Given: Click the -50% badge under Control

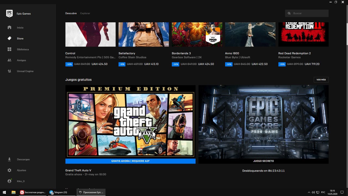Looking at the screenshot, I should (69, 65).
